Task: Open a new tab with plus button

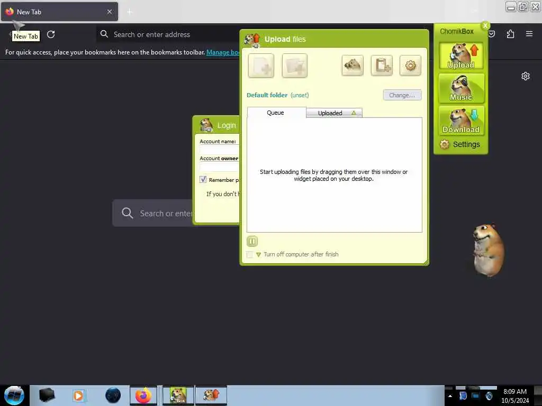Action: tap(130, 12)
